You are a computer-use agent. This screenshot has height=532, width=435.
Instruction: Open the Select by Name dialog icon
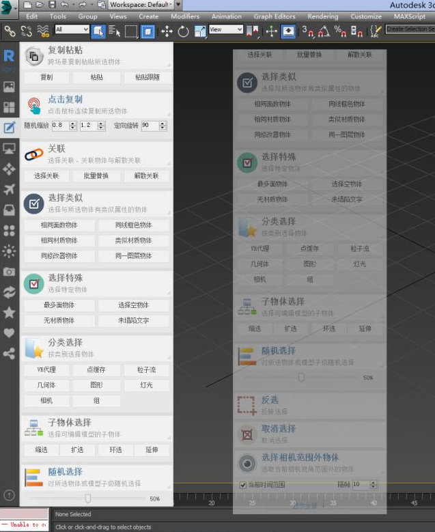coord(115,31)
